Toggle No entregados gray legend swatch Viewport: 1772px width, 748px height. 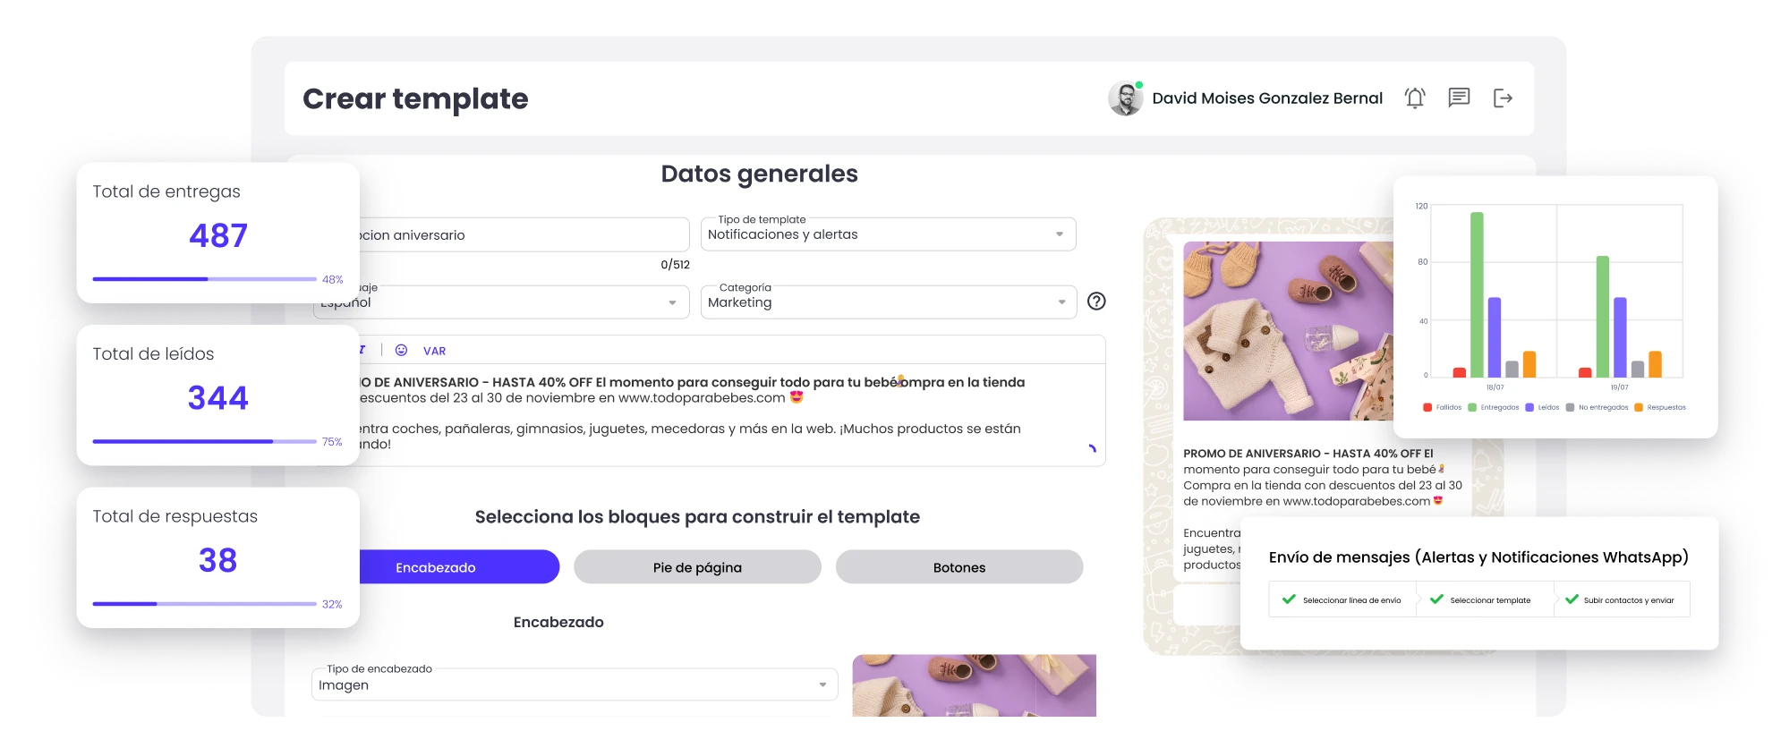(1570, 407)
